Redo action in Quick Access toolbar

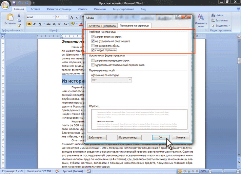coord(27,3)
